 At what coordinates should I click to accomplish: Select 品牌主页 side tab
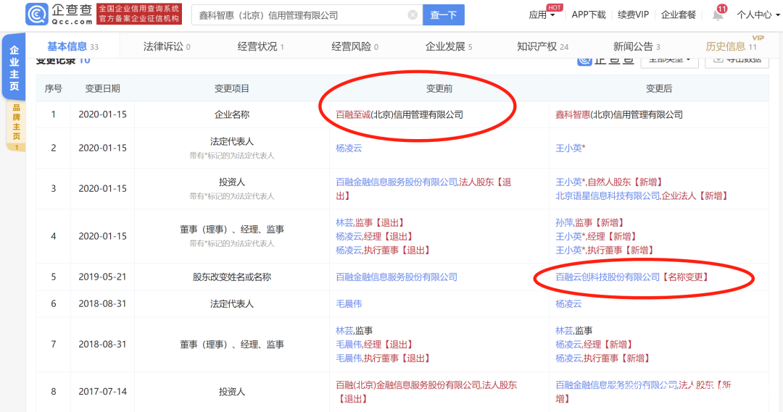point(16,125)
